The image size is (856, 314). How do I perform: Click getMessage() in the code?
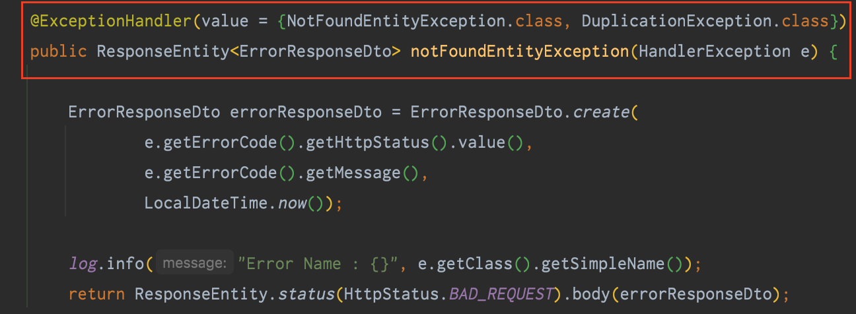tap(363, 173)
